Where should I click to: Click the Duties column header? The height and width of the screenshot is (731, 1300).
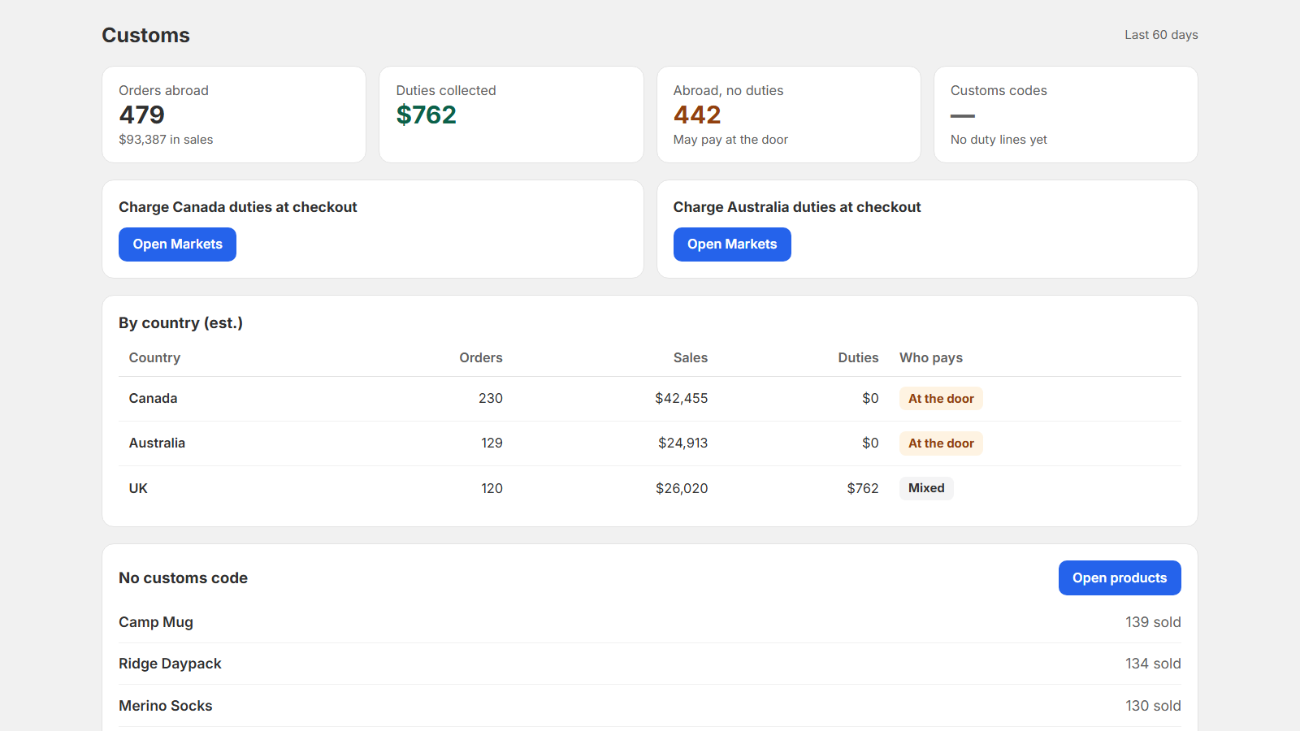click(x=858, y=357)
